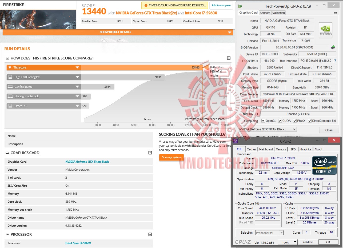This screenshot has width=343, height=248.
Task: Expand the This score dropdown arrow
Action: click(77, 67)
